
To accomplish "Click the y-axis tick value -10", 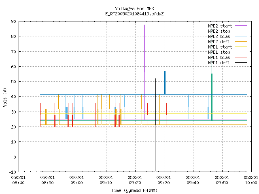I will click(x=13, y=172).
